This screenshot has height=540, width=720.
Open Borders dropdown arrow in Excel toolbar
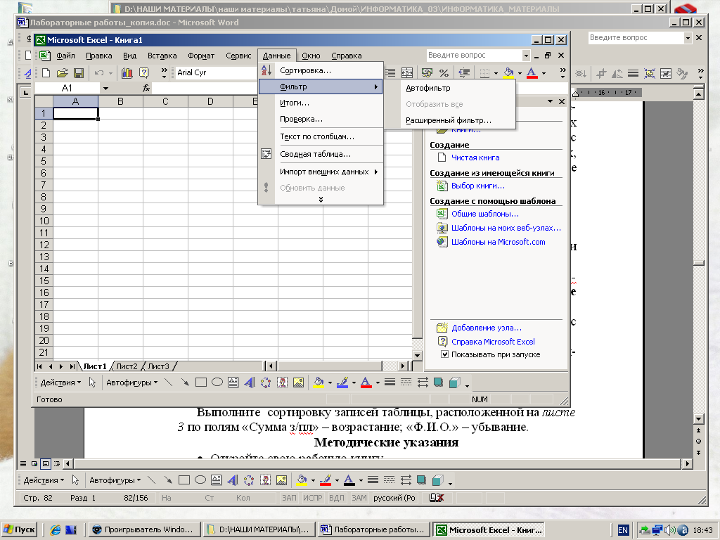click(496, 72)
